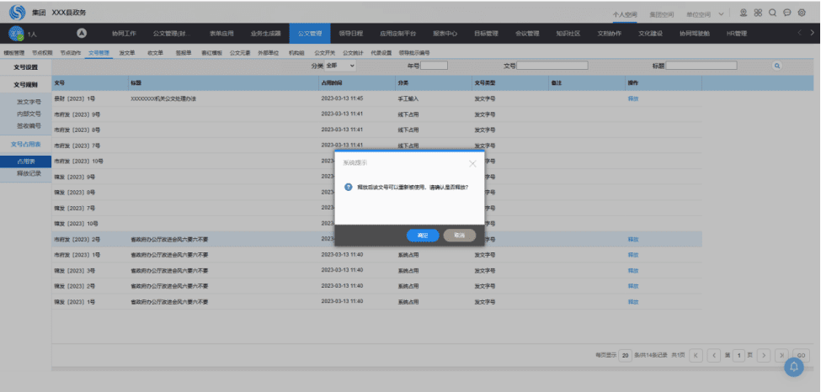The height and width of the screenshot is (392, 821).
Task: Select the active 公文管理 navigation item
Action: click(310, 34)
